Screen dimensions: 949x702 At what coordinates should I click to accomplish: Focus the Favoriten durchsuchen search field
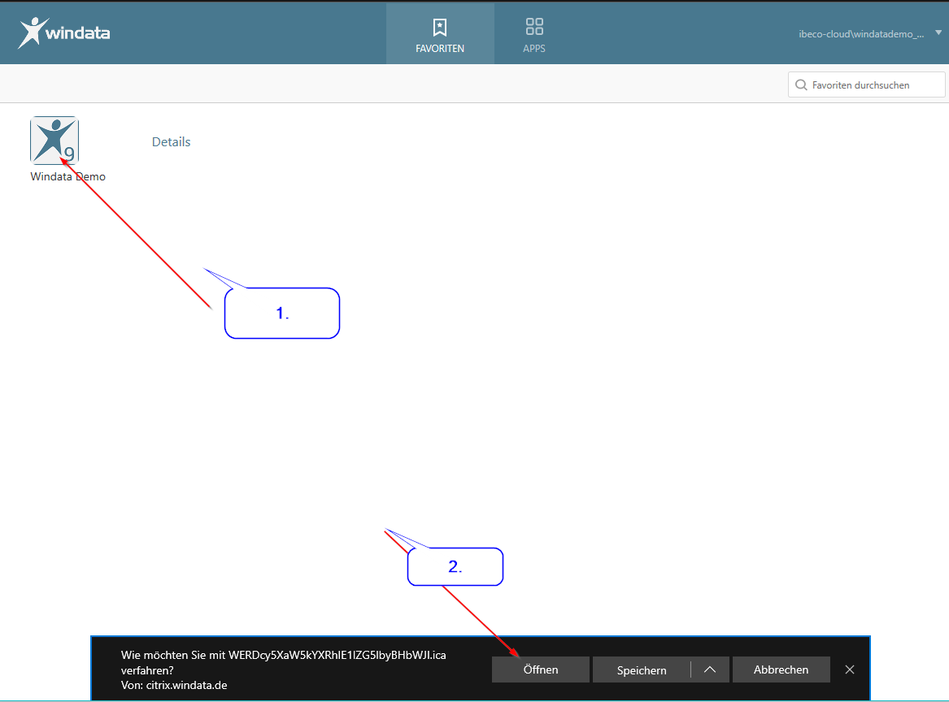tap(866, 84)
